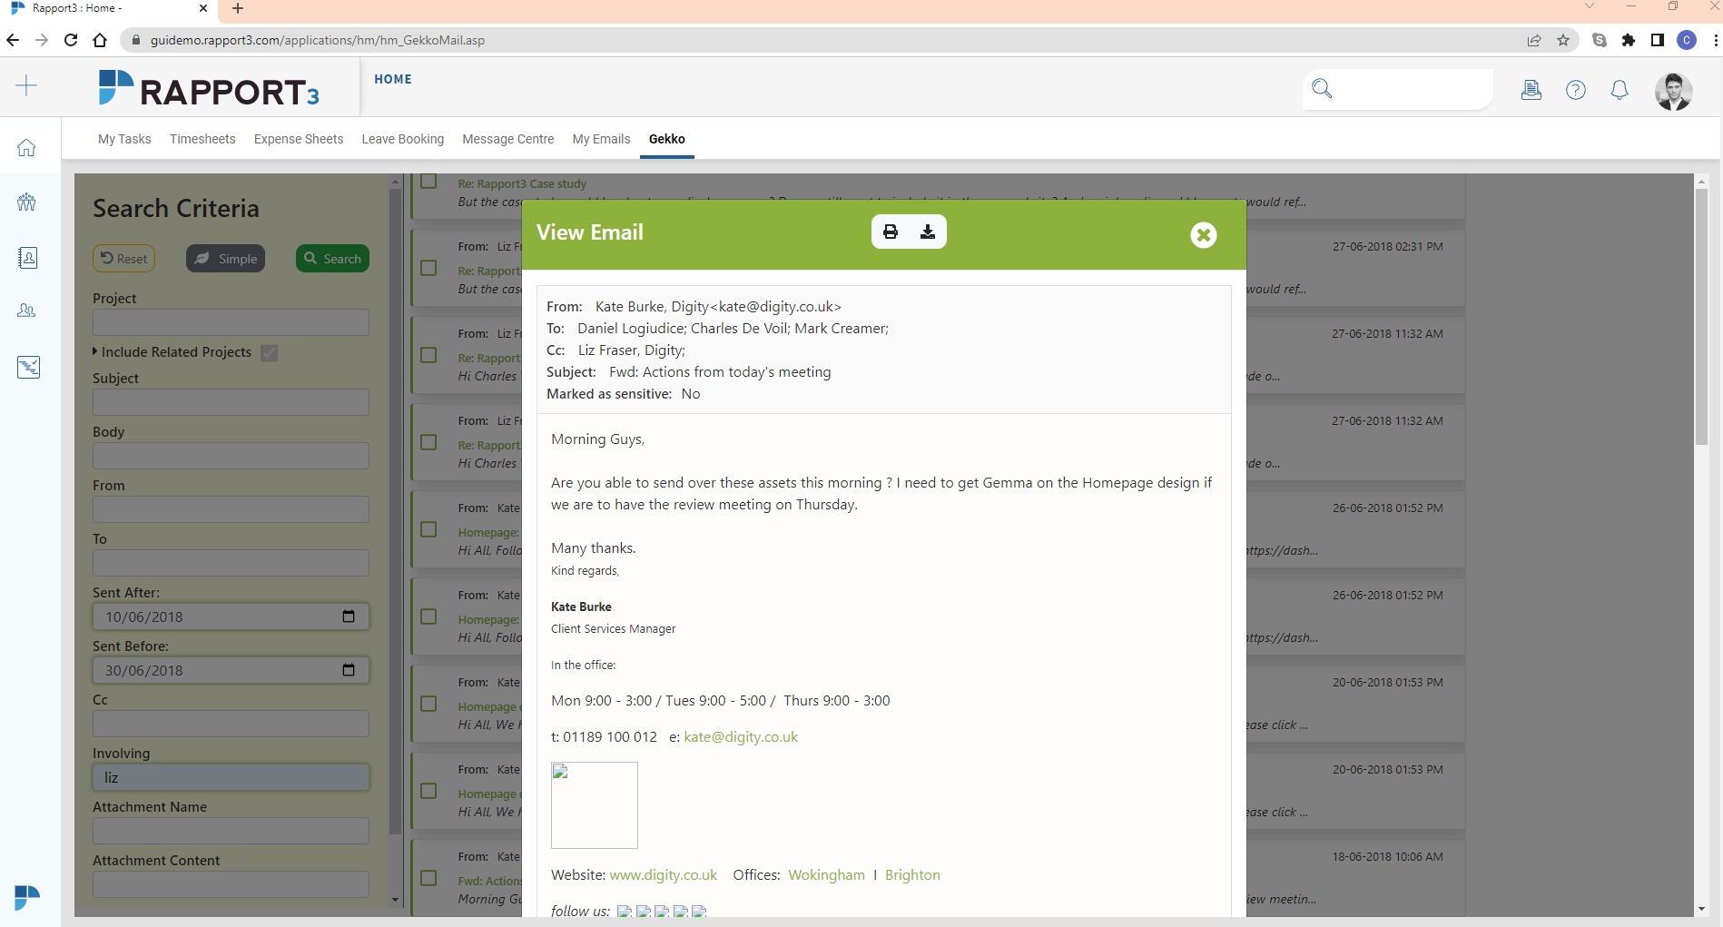The width and height of the screenshot is (1723, 927).
Task: Open the Message Centre tab
Action: pyautogui.click(x=507, y=139)
